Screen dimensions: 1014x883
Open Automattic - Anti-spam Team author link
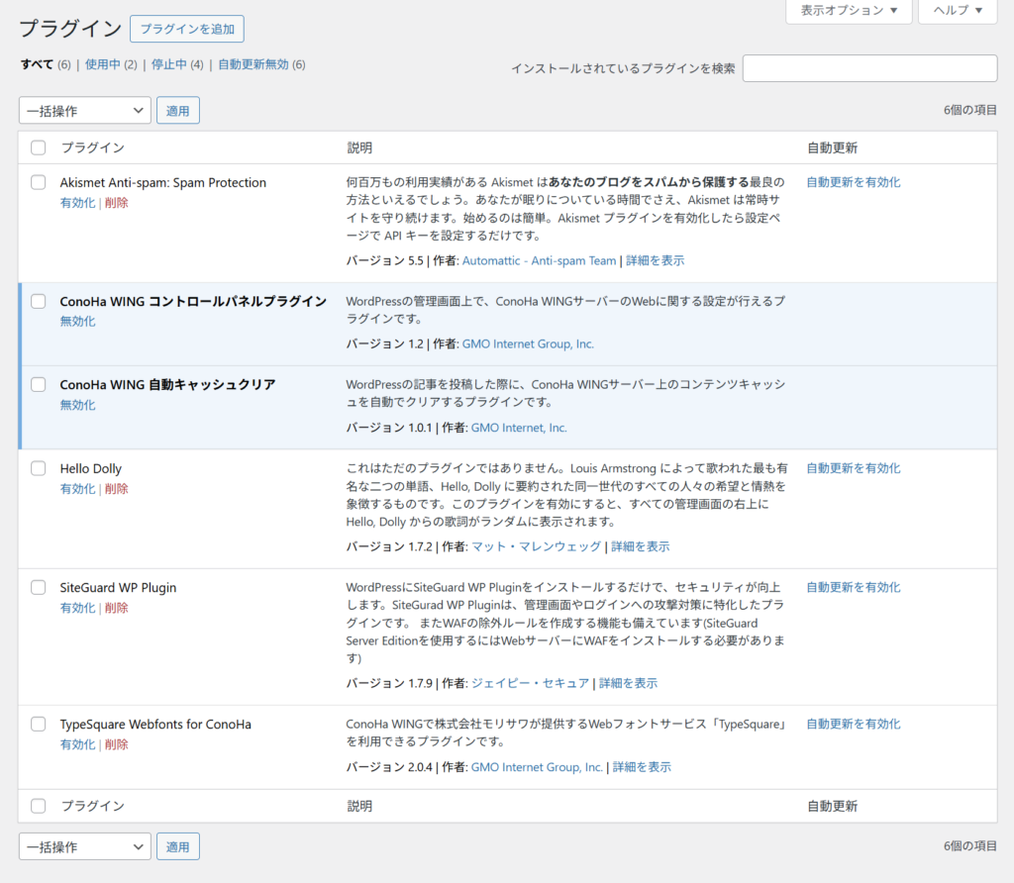(539, 261)
